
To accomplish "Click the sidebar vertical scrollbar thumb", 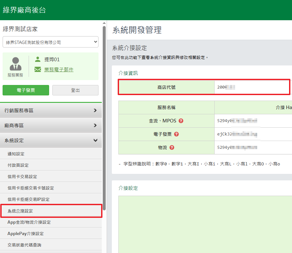I will (x=104, y=118).
